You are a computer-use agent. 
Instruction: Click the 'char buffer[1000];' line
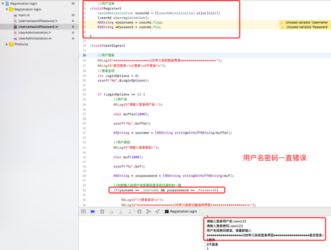(x=131, y=114)
